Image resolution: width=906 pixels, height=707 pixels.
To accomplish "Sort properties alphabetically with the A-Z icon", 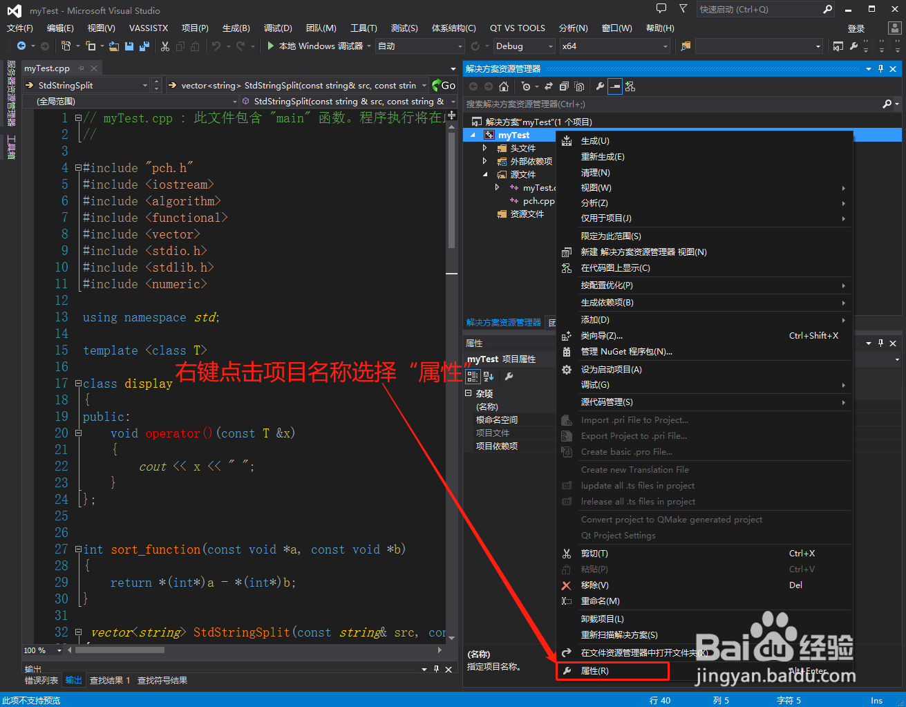I will click(x=489, y=377).
